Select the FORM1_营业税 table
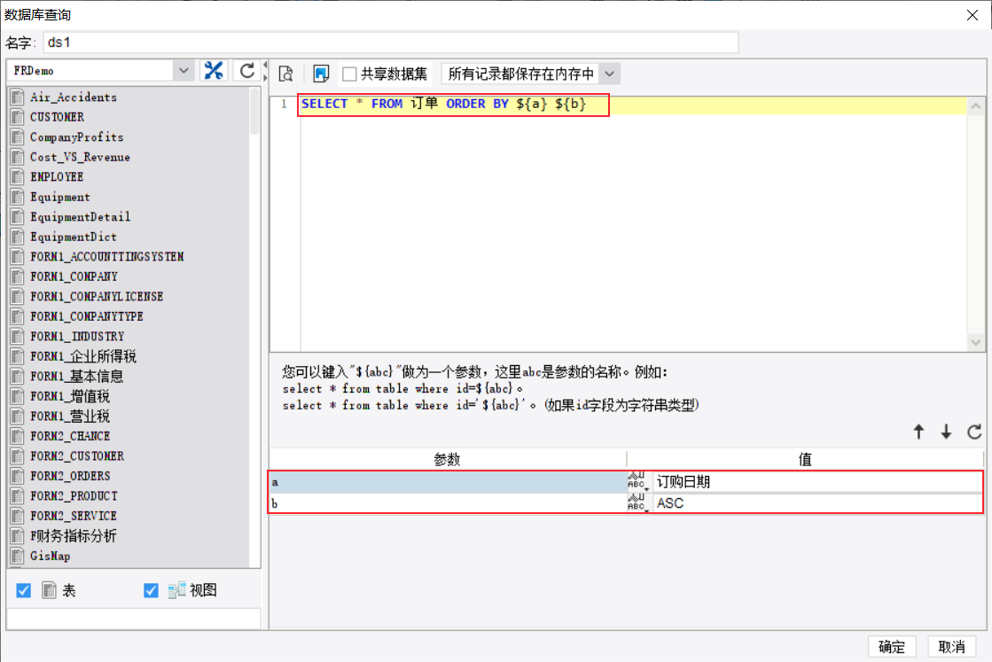The image size is (992, 662). tap(70, 416)
